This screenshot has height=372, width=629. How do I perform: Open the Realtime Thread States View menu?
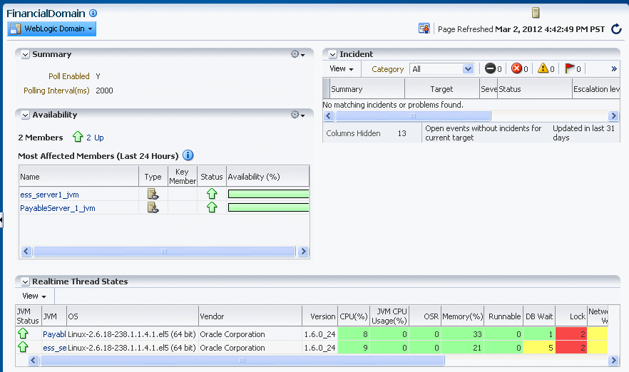tap(34, 296)
